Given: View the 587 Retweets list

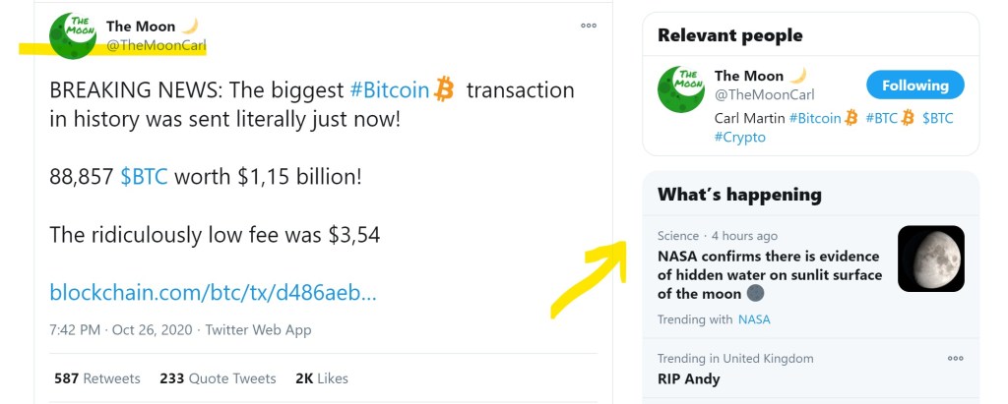Looking at the screenshot, I should coord(97,378).
